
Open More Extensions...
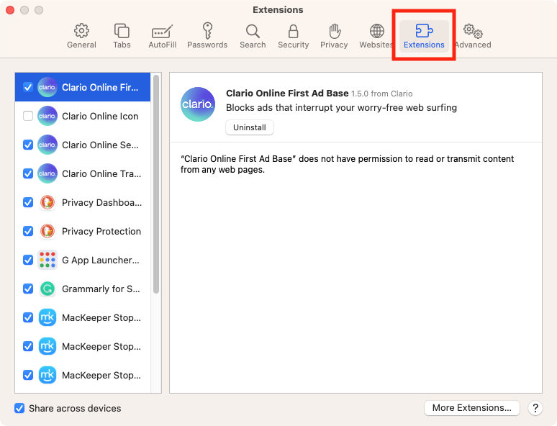pos(472,407)
